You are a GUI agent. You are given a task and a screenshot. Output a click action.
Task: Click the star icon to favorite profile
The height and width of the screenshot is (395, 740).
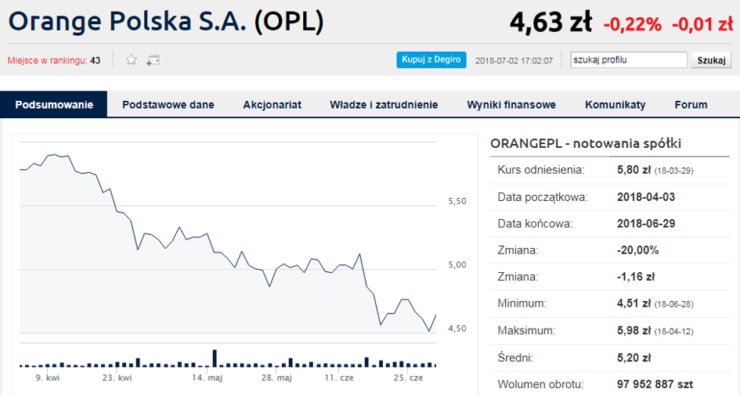point(132,59)
